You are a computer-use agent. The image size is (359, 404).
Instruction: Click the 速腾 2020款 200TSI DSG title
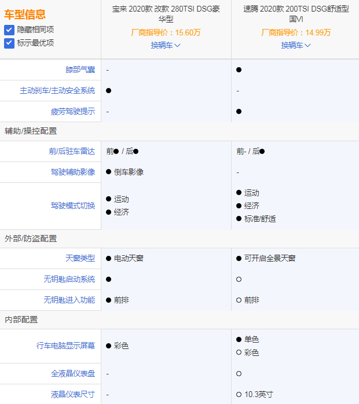[x=296, y=14]
